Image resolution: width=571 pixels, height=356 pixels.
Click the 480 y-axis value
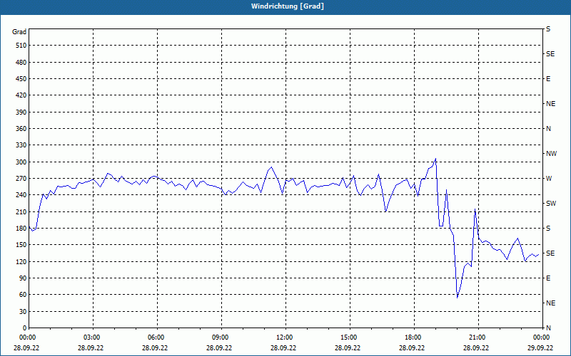click(x=21, y=63)
